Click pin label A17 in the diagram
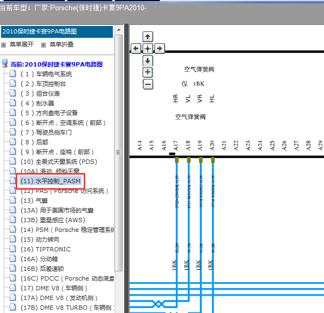 [175, 145]
